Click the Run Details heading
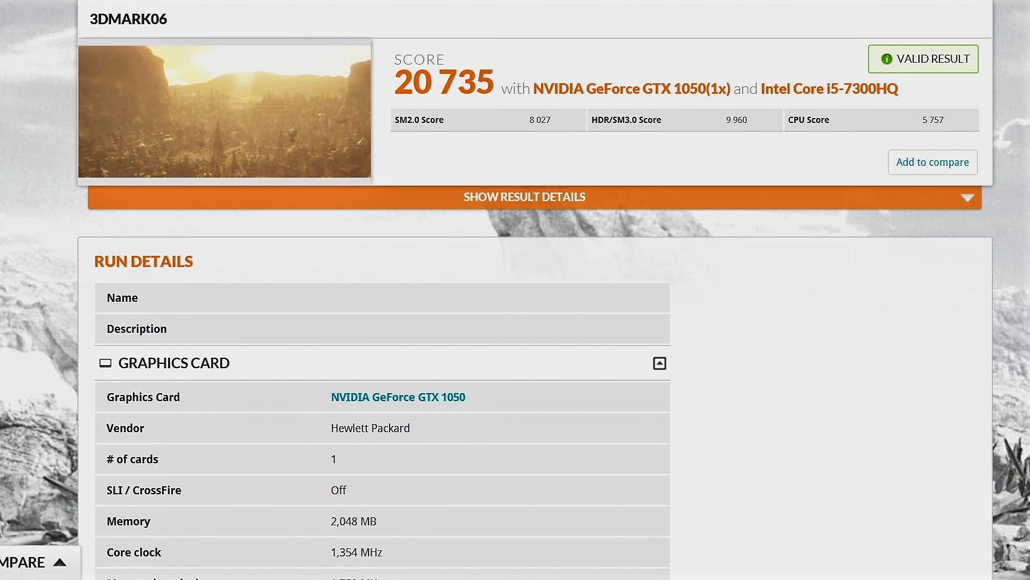Viewport: 1030px width, 580px height. point(143,261)
